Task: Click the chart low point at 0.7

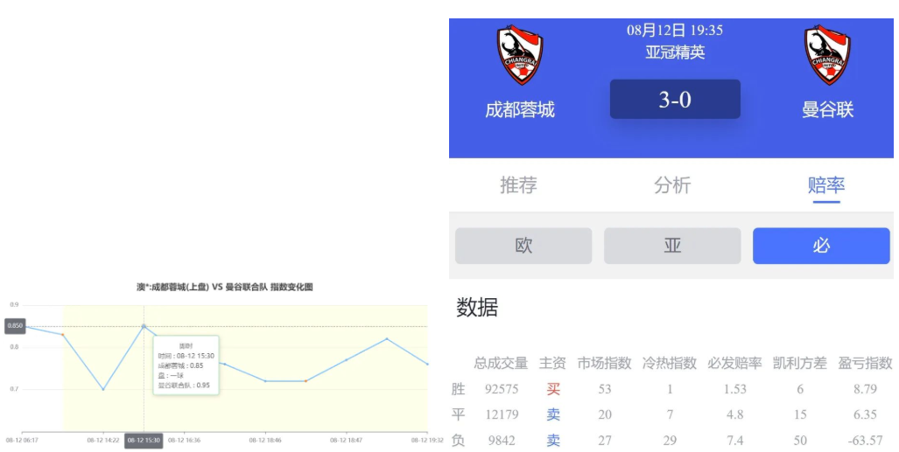Action: [x=103, y=389]
